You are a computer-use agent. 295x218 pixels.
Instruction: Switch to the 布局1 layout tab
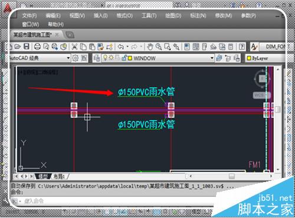[59, 176]
